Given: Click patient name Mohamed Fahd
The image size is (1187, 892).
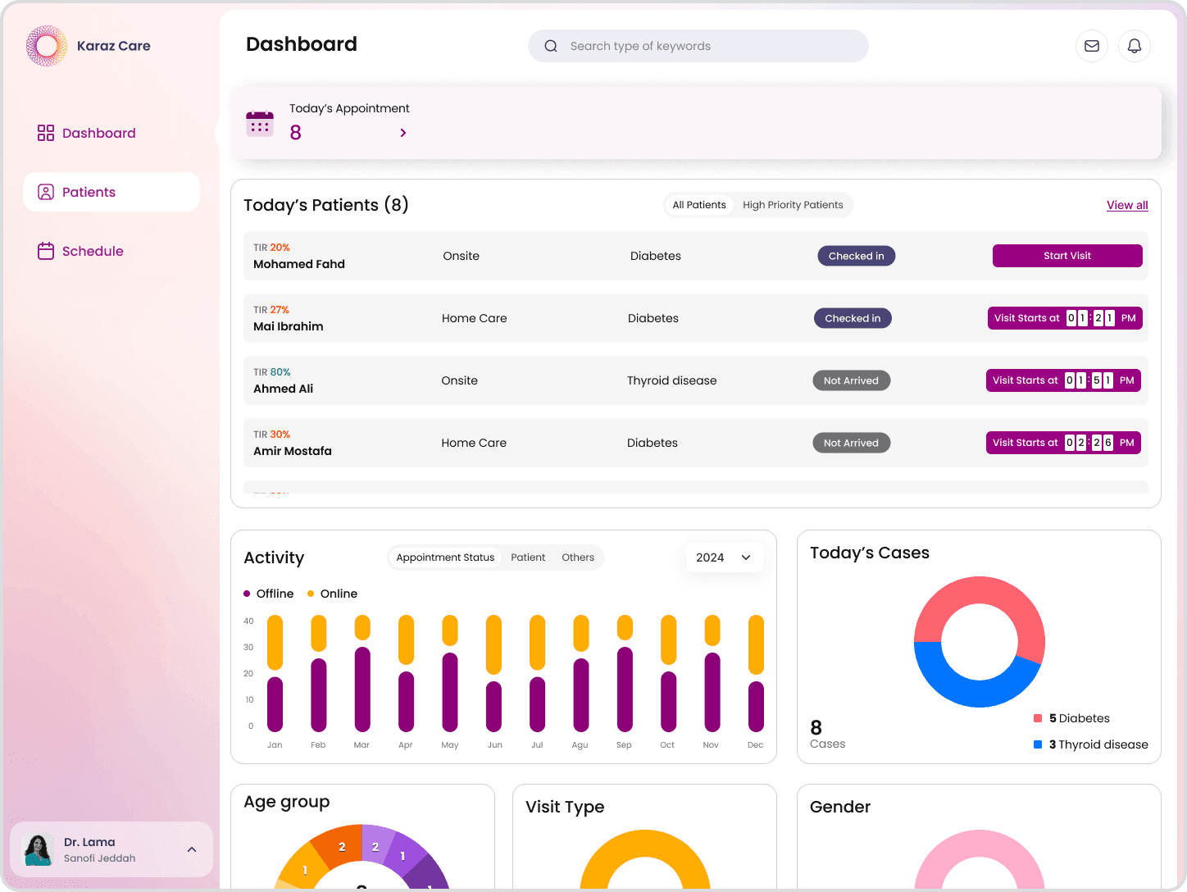Looking at the screenshot, I should coord(299,264).
